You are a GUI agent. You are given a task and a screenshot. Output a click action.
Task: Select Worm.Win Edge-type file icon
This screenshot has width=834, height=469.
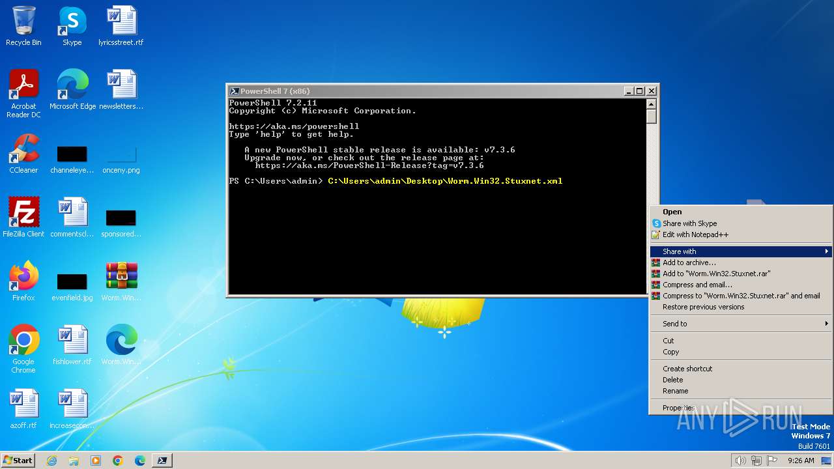121,345
